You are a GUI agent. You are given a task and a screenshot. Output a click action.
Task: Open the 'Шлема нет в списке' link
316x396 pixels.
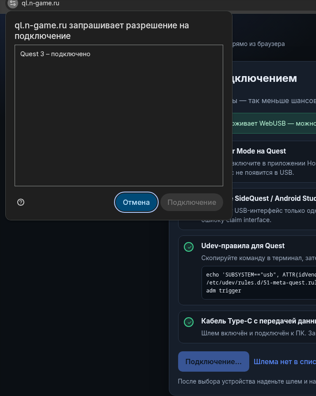coord(285,361)
